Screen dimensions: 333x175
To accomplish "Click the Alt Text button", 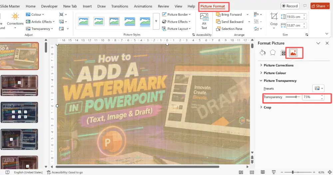I will pyautogui.click(x=204, y=21).
